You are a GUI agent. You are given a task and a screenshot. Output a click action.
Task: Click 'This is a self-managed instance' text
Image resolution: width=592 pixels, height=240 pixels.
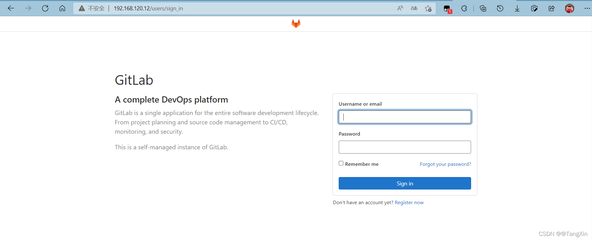click(171, 147)
